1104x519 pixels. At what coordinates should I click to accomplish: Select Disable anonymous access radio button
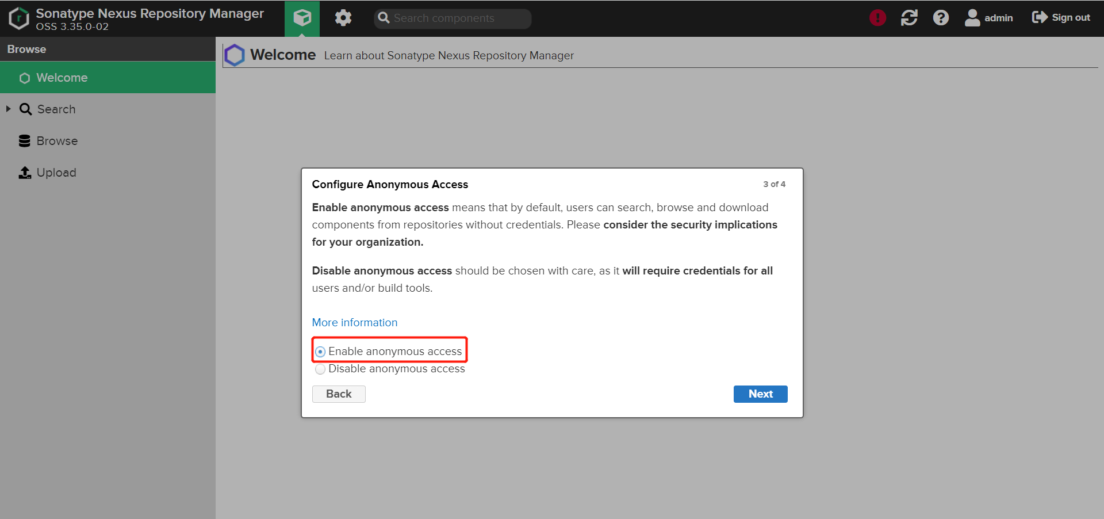click(320, 369)
